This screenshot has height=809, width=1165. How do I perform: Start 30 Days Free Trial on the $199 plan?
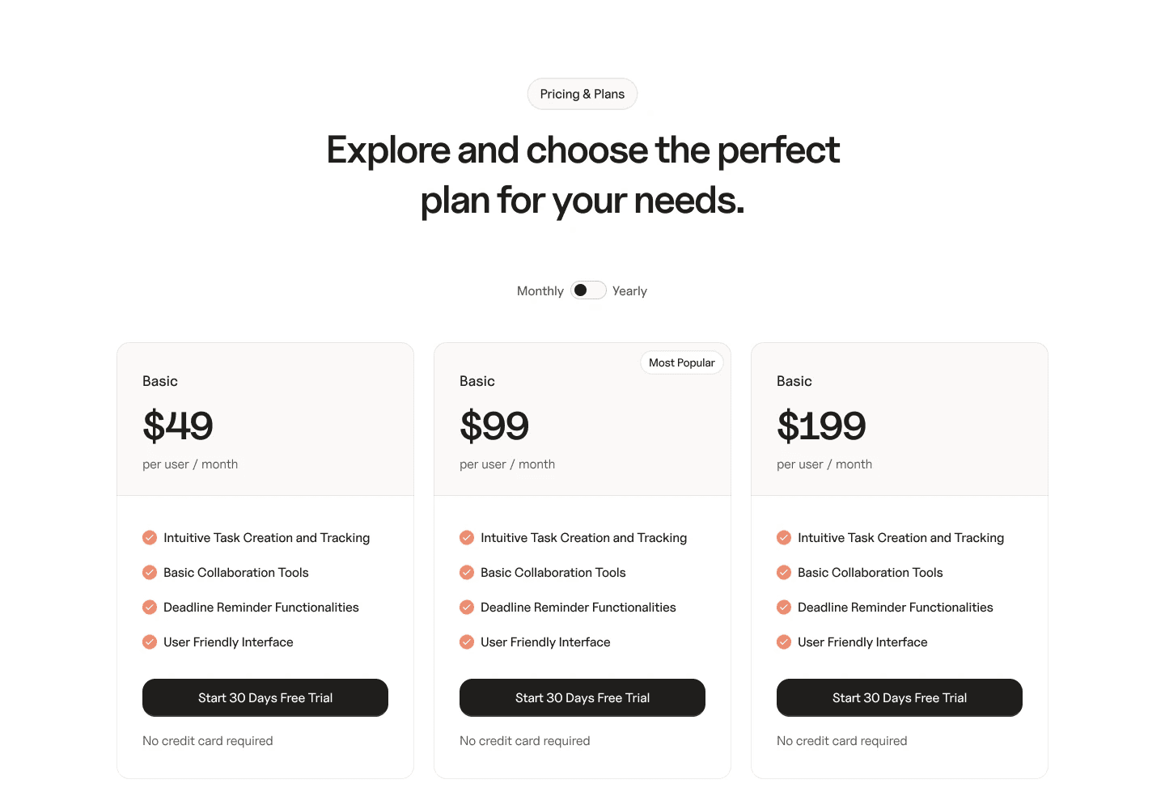tap(899, 697)
